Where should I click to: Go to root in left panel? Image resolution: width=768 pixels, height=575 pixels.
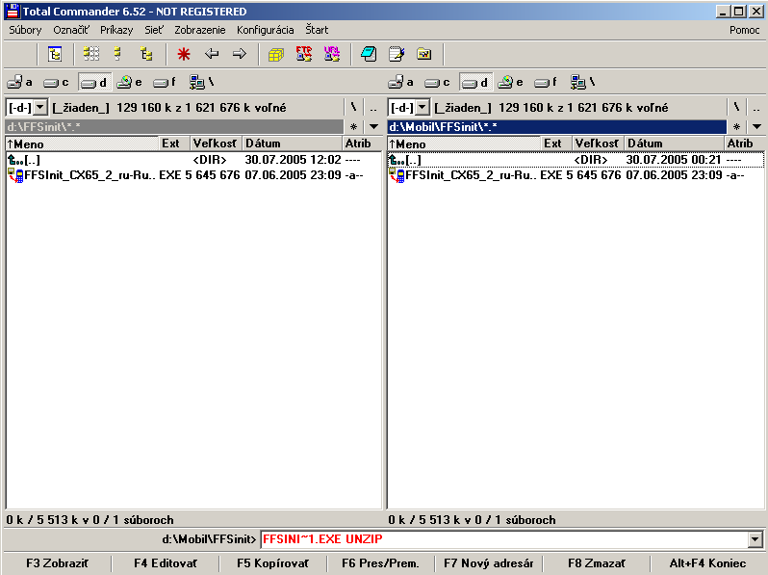[353, 107]
